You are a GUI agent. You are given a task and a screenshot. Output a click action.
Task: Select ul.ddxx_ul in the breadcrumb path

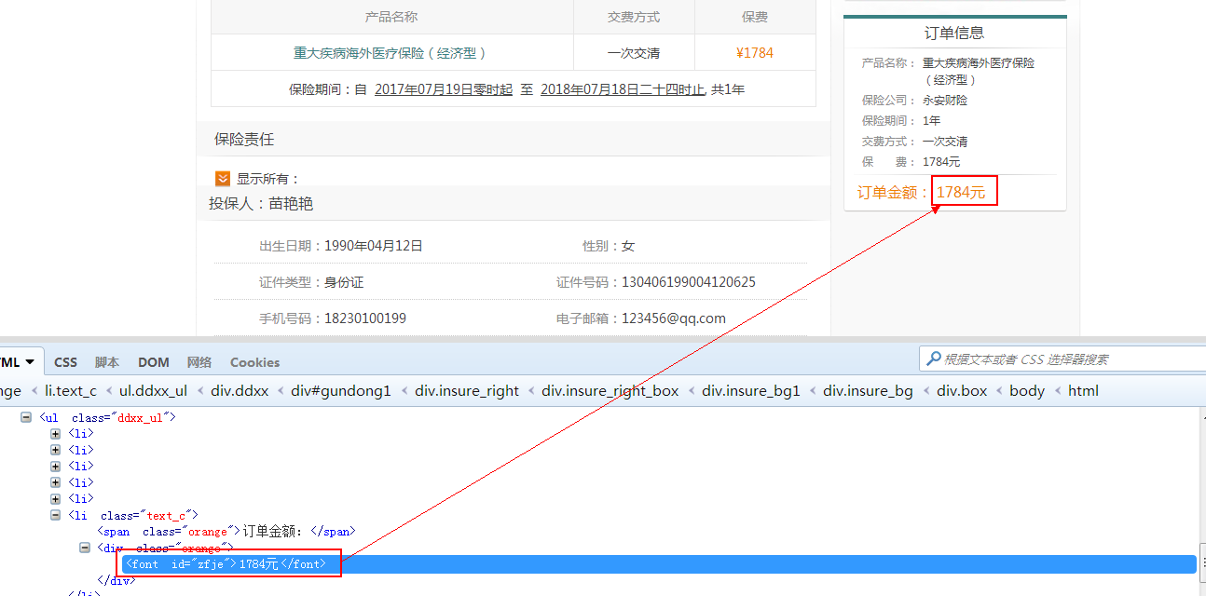coord(153,391)
